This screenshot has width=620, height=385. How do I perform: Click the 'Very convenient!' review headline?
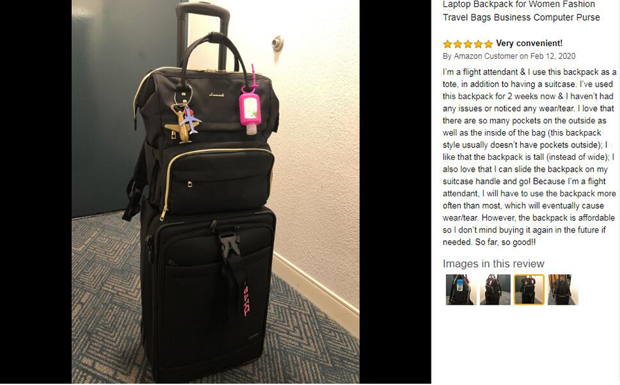529,44
